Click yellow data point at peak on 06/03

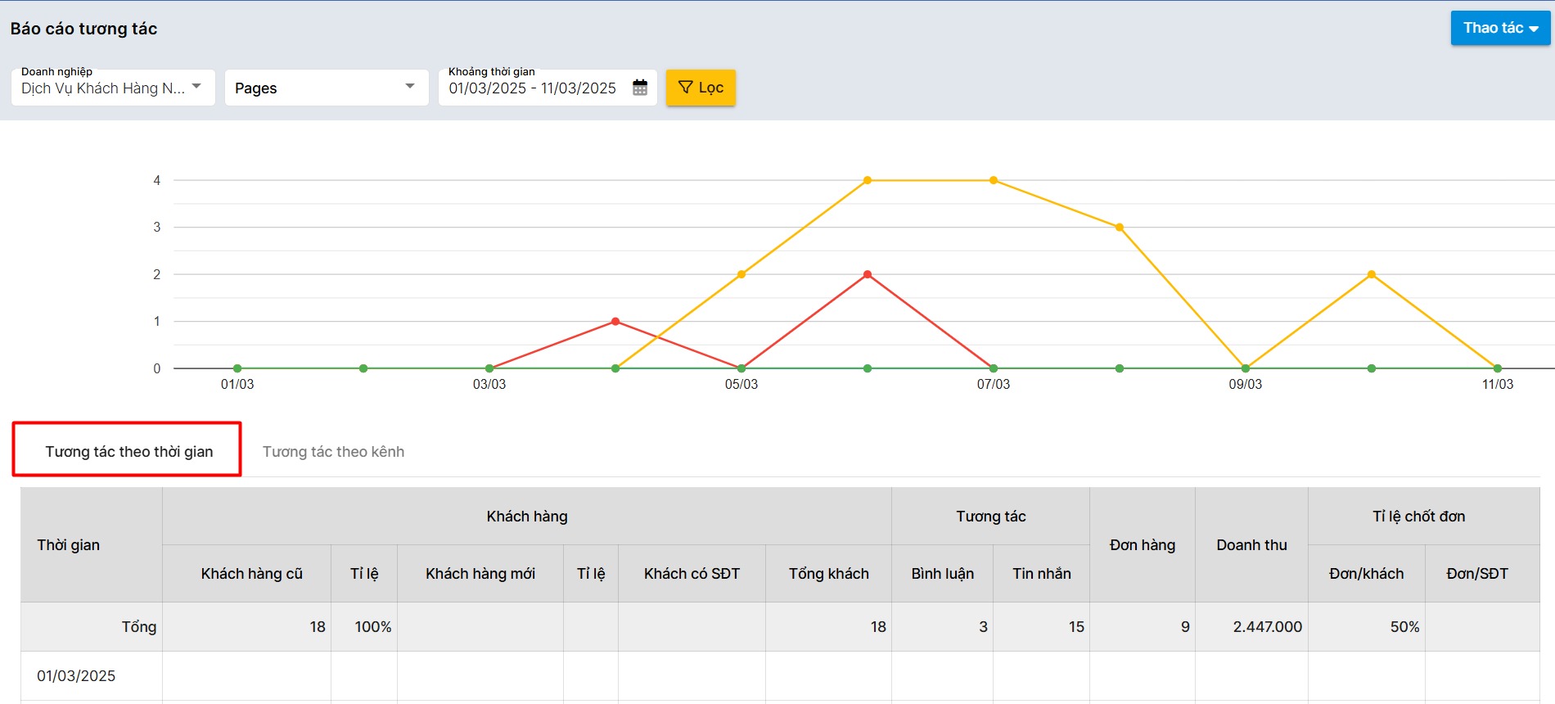[868, 180]
